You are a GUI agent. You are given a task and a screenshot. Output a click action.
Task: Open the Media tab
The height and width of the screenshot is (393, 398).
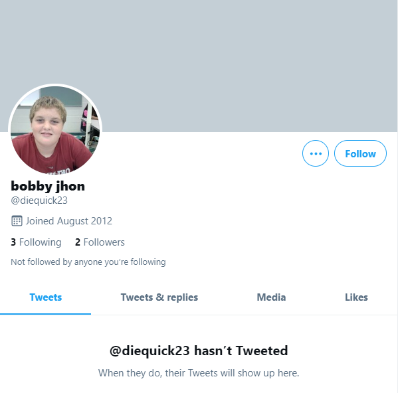[271, 297]
